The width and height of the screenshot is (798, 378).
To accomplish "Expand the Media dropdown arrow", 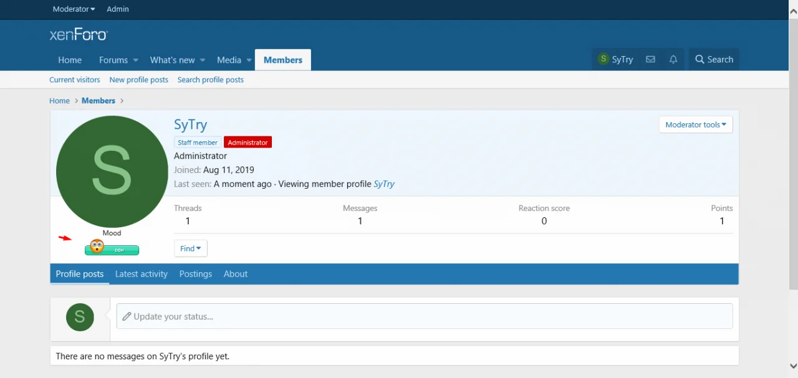I will 249,60.
